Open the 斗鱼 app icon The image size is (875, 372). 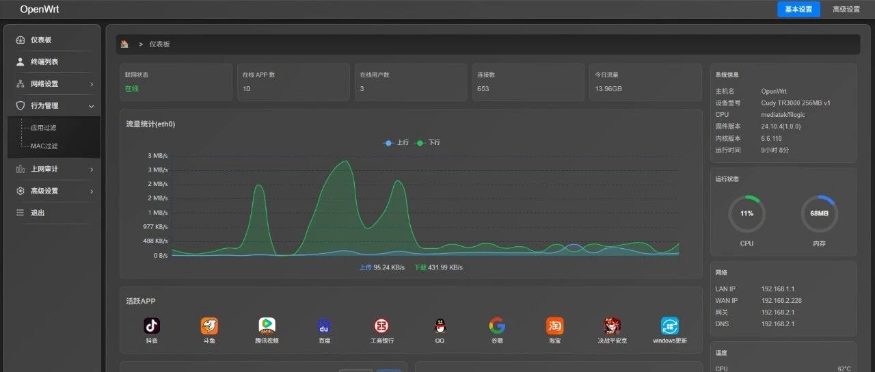point(209,325)
